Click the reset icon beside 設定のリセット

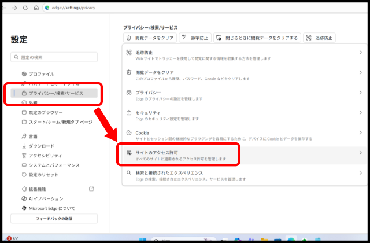point(24,175)
